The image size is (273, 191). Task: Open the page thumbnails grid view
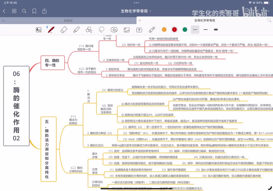point(14,11)
